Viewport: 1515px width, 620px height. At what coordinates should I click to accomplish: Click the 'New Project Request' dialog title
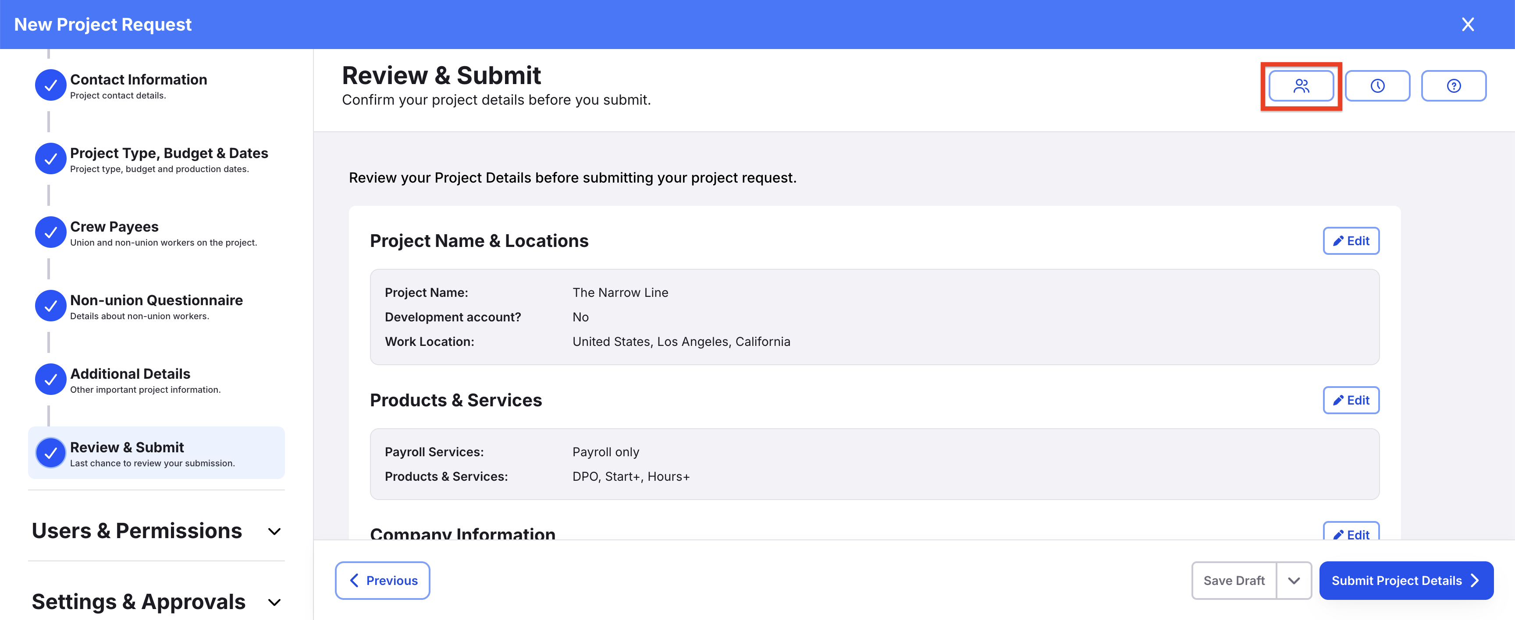pos(103,24)
